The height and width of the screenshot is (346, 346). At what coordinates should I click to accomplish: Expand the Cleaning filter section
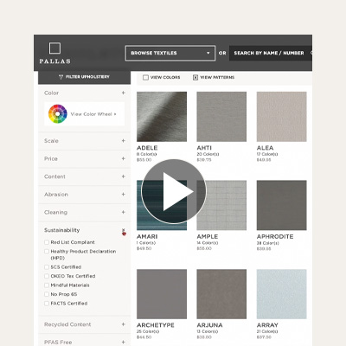123,212
